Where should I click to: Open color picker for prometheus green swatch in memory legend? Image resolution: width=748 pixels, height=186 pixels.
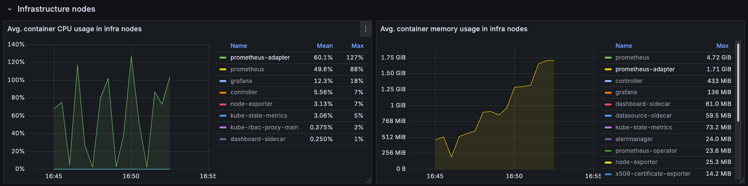coord(608,58)
